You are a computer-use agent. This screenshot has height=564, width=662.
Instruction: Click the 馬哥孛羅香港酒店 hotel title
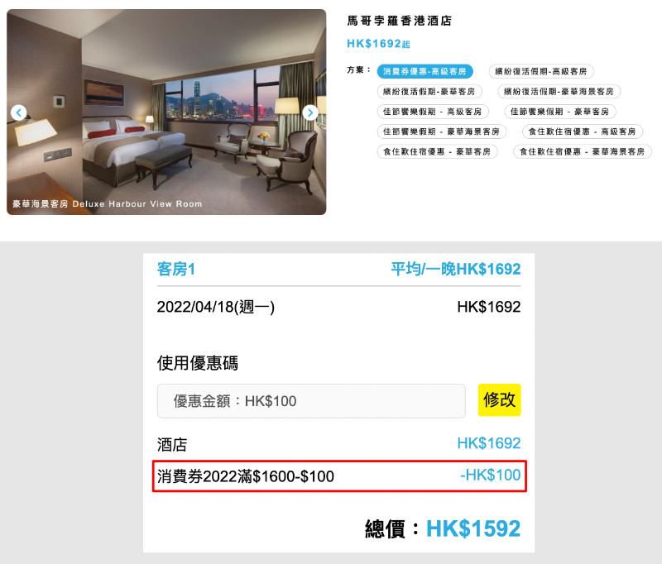(x=400, y=21)
